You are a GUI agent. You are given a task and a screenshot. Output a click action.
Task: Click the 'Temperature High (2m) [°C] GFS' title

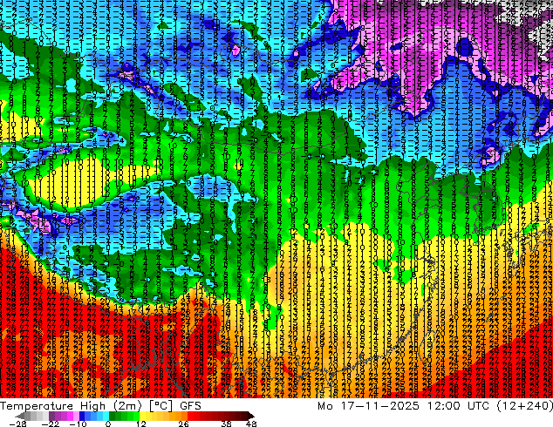tap(100, 406)
